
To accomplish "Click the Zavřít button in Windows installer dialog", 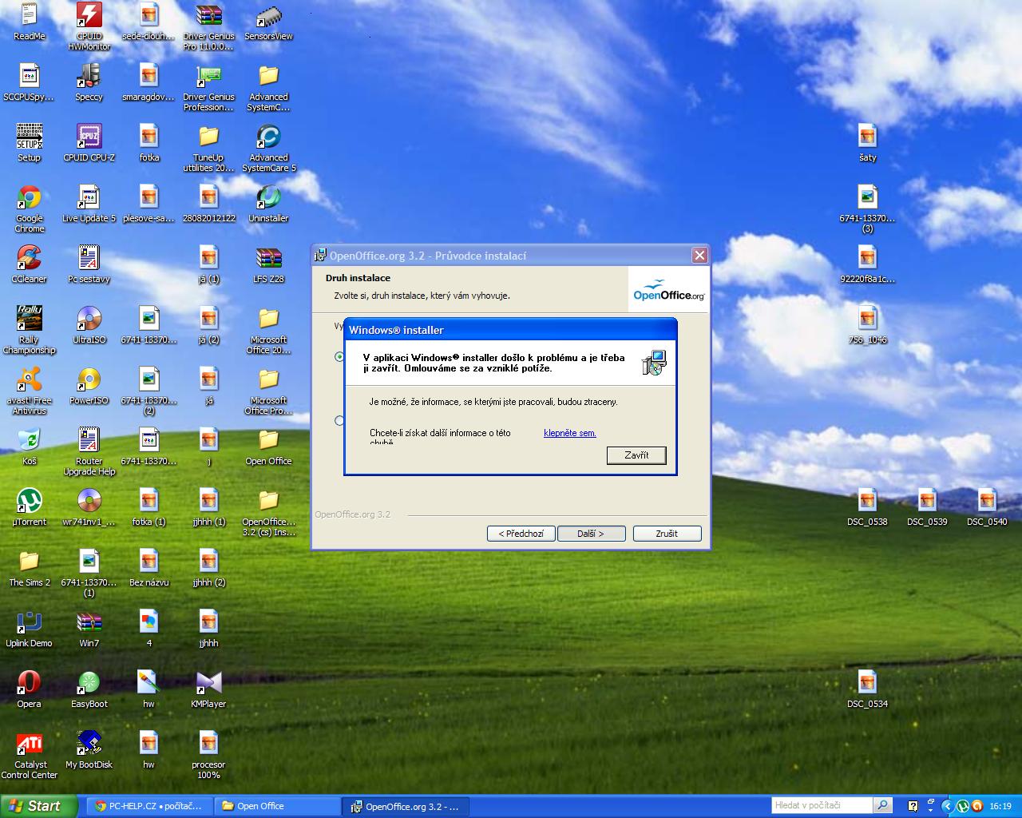I will pyautogui.click(x=636, y=455).
